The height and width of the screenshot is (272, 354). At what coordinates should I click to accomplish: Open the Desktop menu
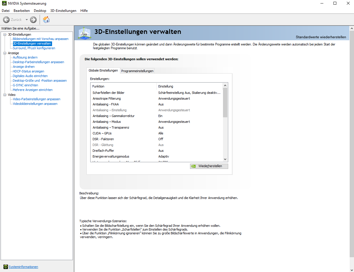(40, 11)
